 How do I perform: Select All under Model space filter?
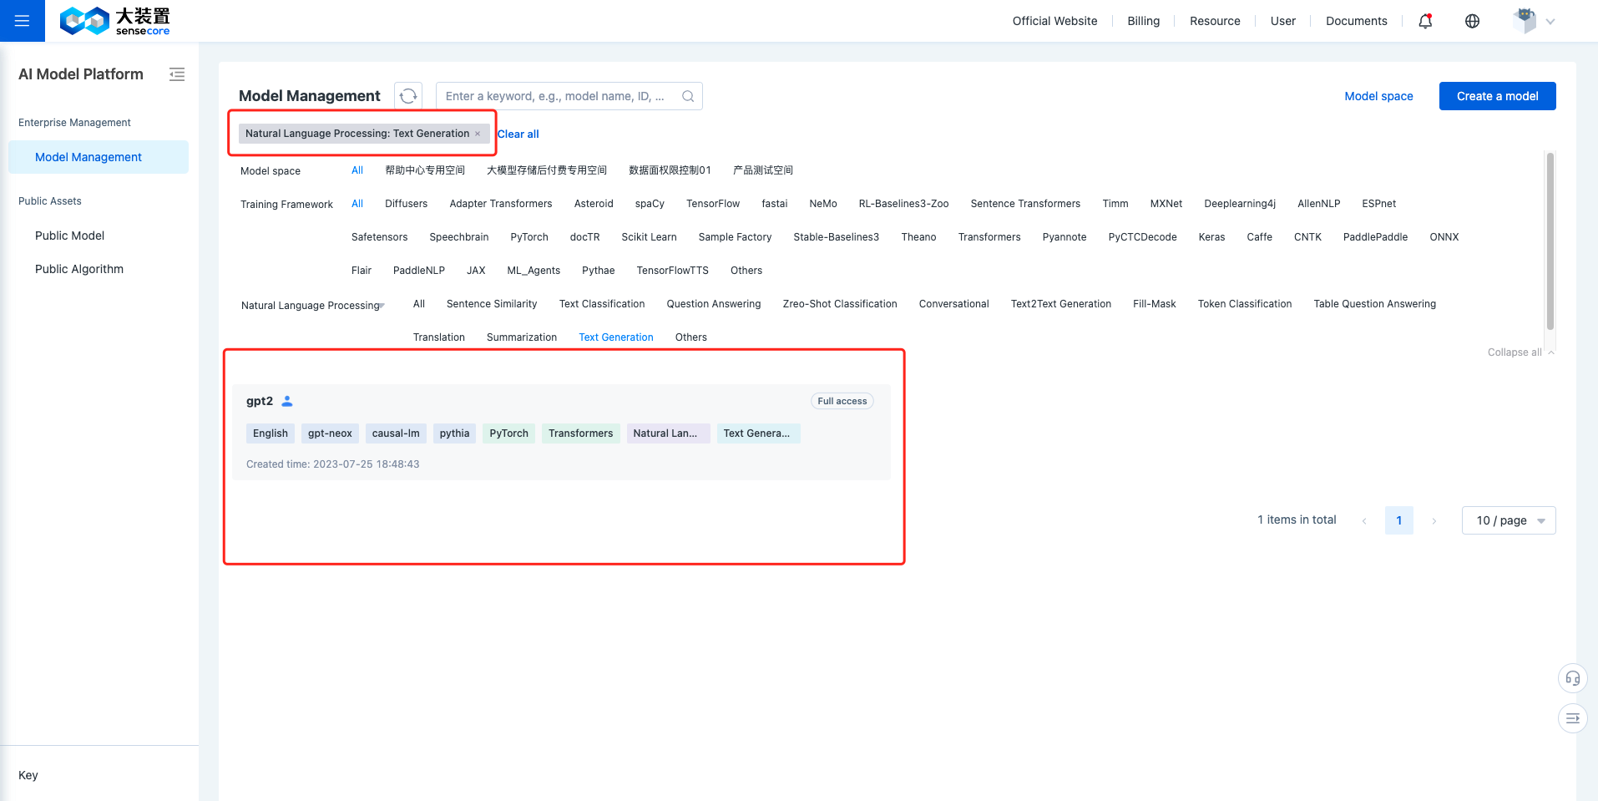point(357,170)
